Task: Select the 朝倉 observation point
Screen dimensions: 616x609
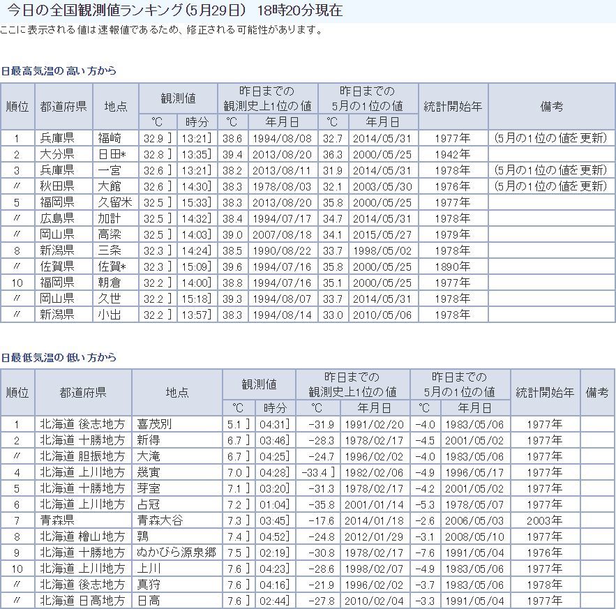Action: coord(110,283)
